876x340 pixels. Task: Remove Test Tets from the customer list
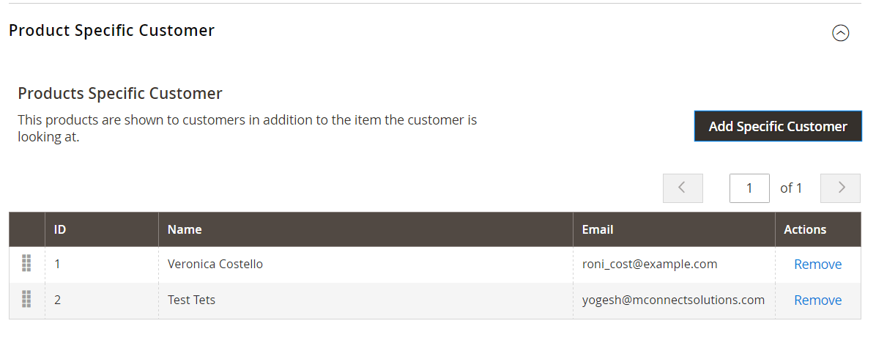(817, 300)
